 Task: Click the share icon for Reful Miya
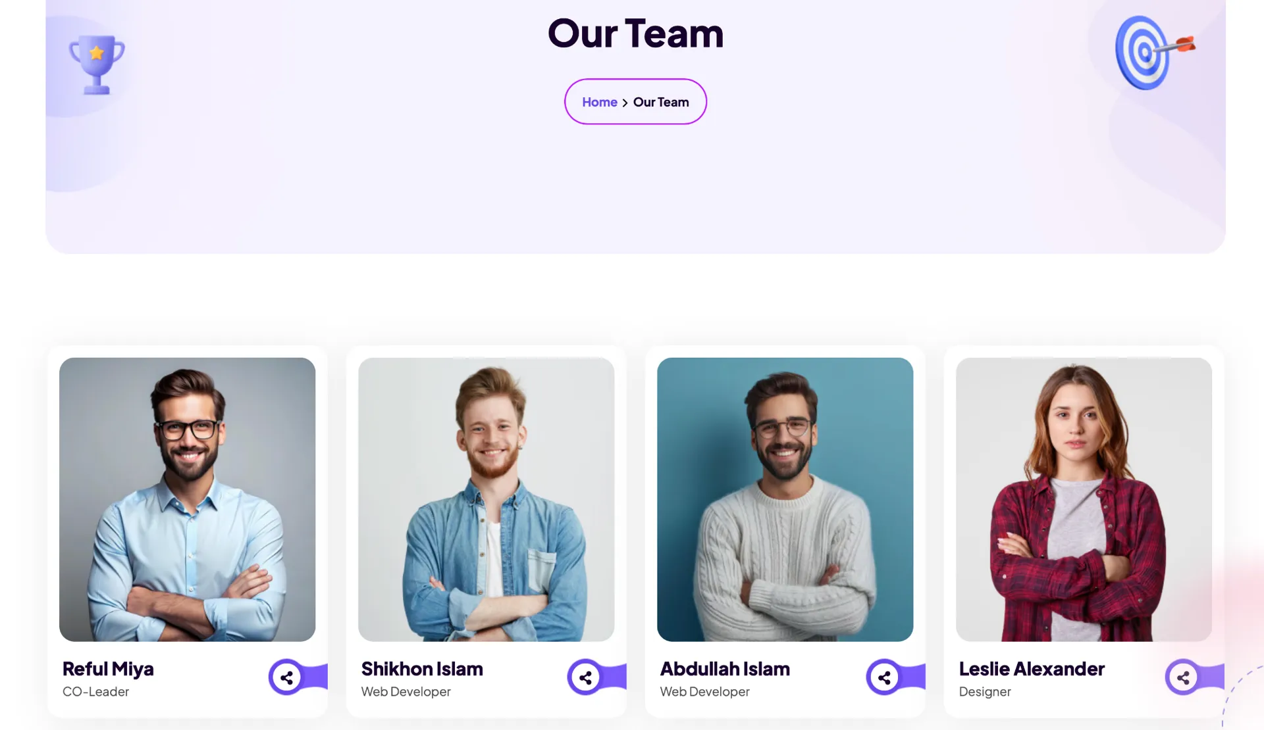[286, 677]
